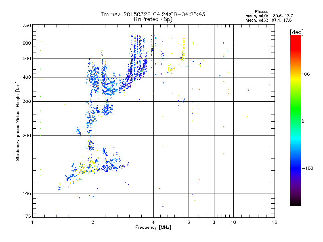Click the x-axis label '1'
This screenshot has width=323, height=242.
[32, 222]
